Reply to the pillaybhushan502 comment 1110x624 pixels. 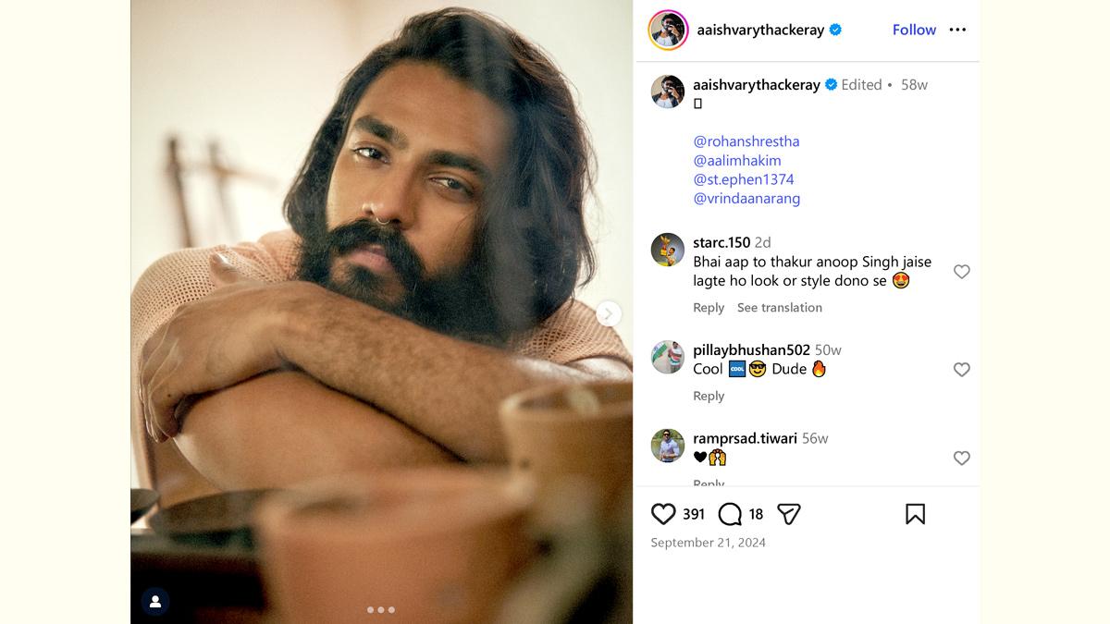(x=709, y=396)
